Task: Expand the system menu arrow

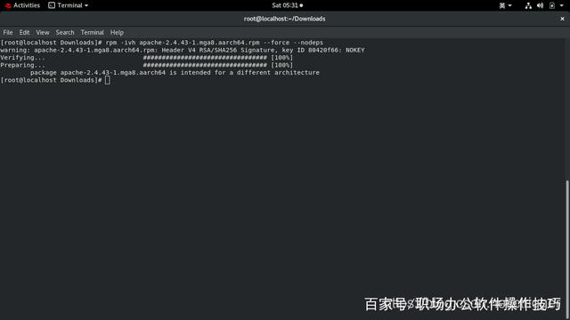Action: (x=562, y=5)
